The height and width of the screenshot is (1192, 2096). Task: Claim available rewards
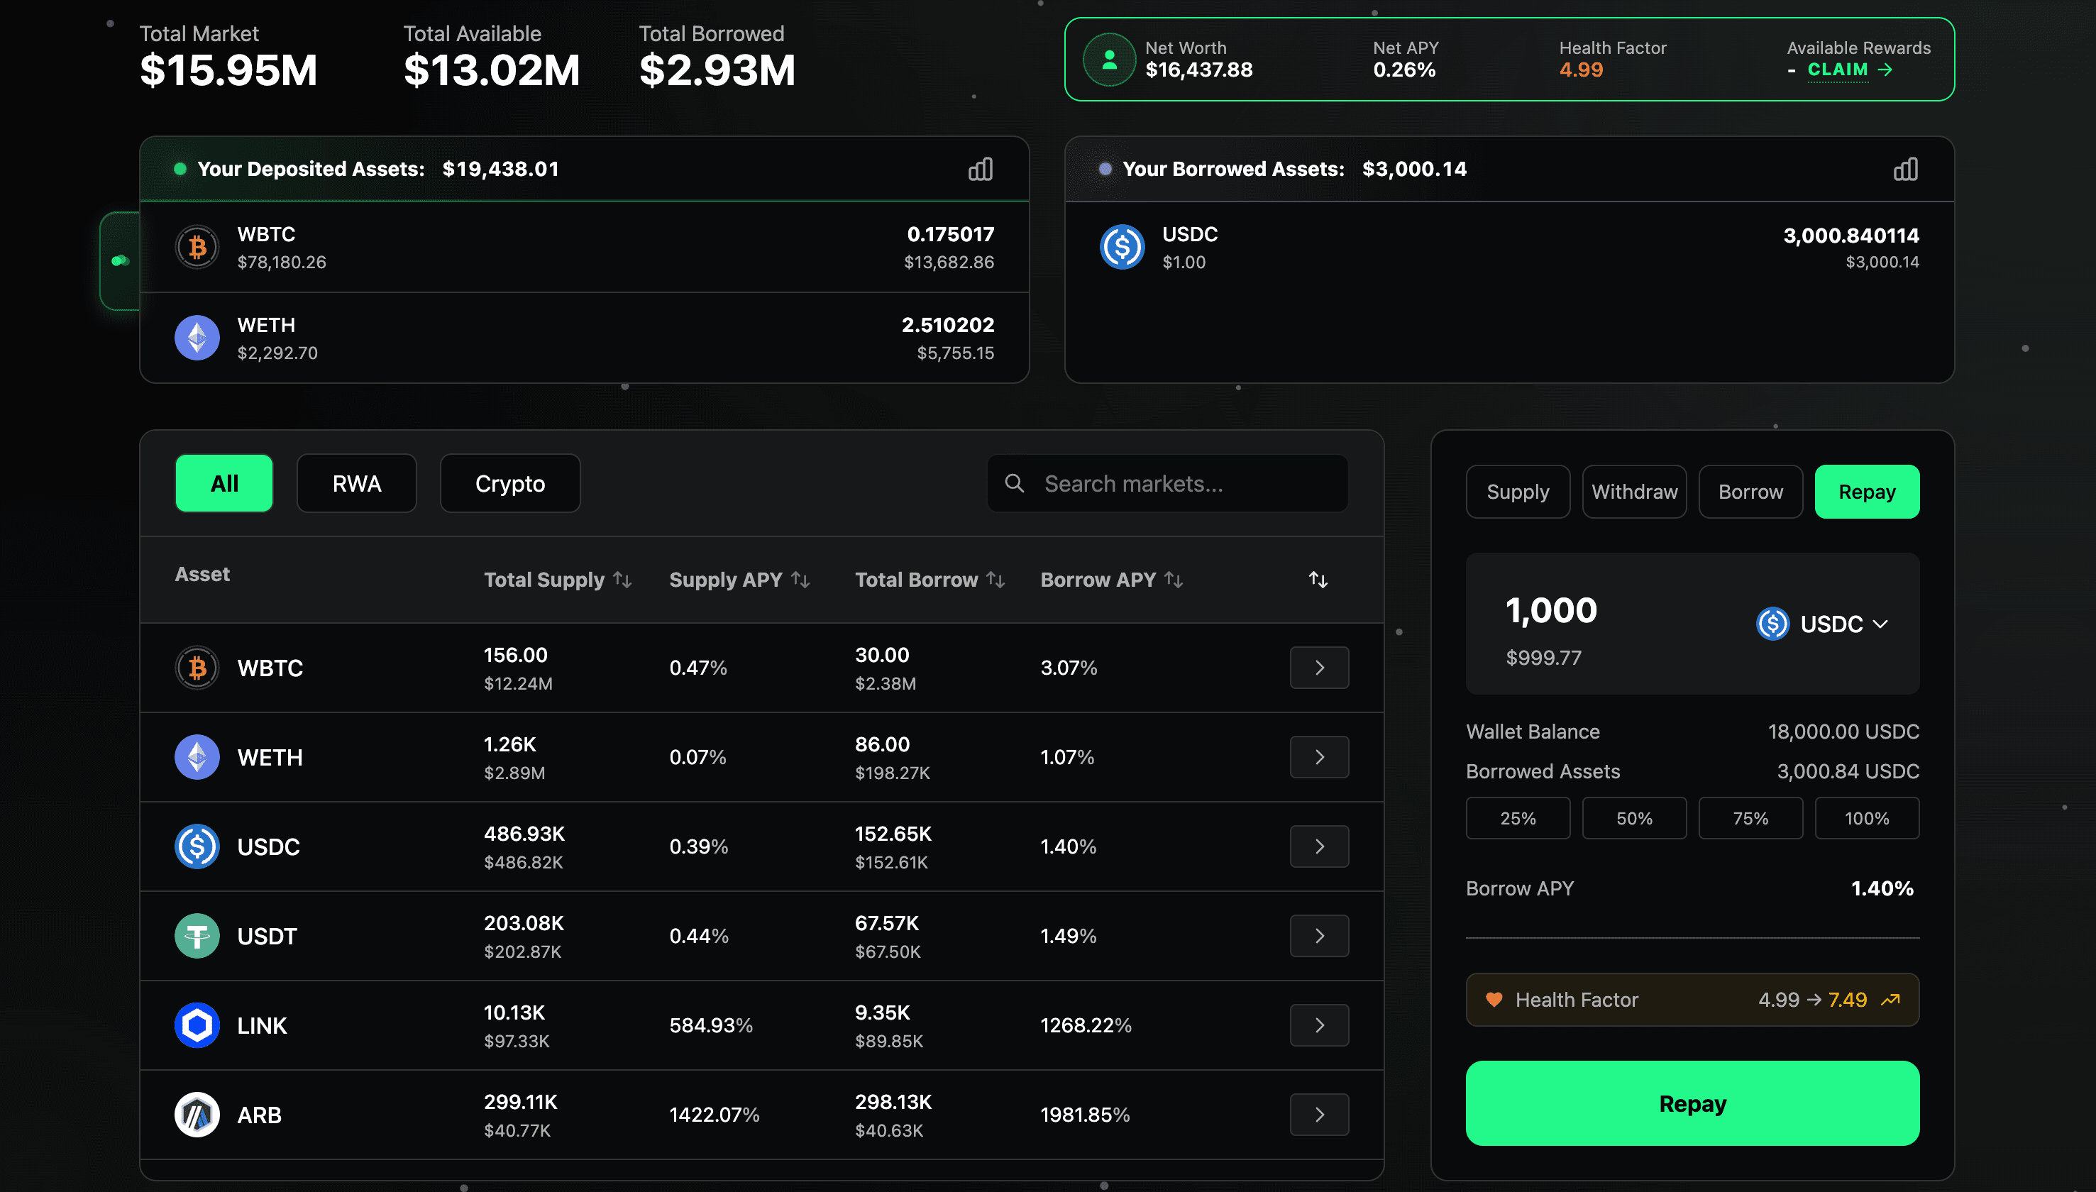click(x=1838, y=70)
